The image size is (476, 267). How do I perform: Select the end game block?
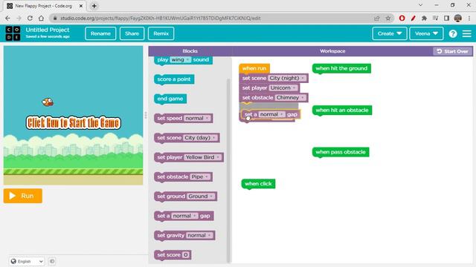170,99
